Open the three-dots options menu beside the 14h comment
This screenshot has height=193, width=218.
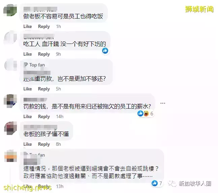[162, 103]
